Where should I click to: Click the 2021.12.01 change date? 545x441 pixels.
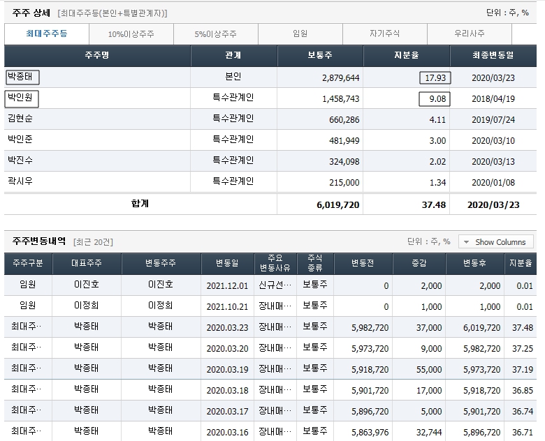227,286
